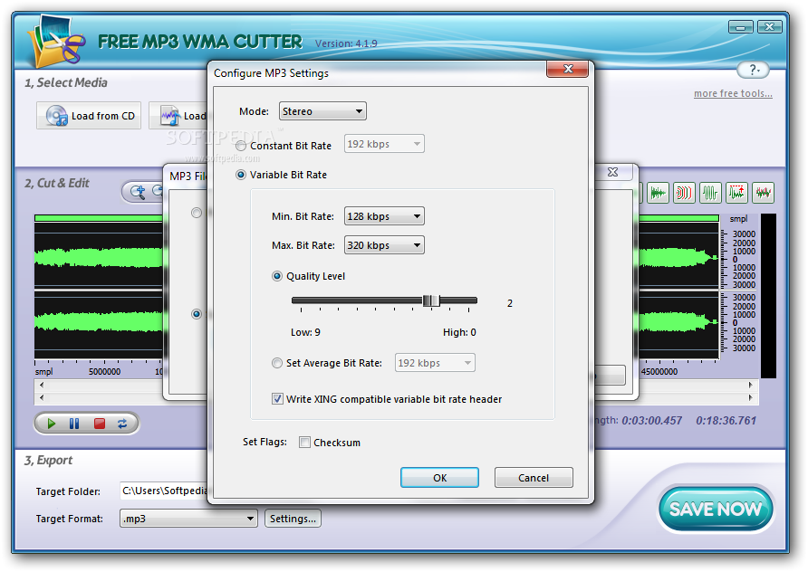Click the Target Folder path field
Image resolution: width=808 pixels, height=572 pixels.
coord(164,491)
